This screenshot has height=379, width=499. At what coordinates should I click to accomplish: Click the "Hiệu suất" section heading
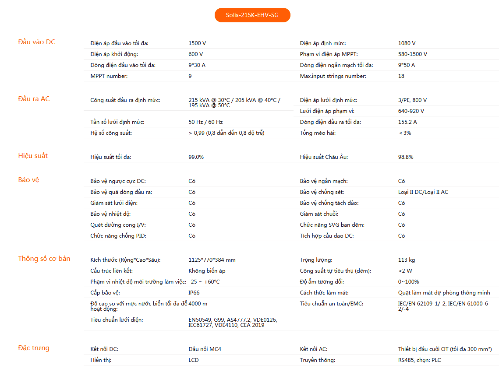pyautogui.click(x=33, y=156)
